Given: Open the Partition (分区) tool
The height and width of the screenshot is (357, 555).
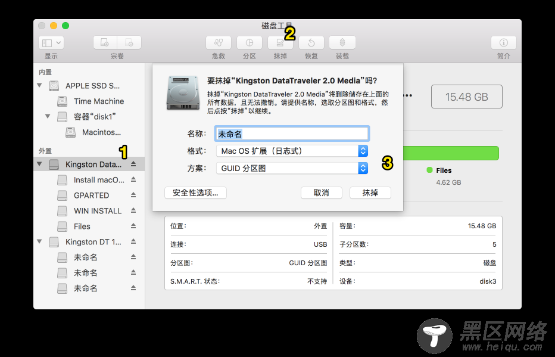Looking at the screenshot, I should tap(249, 43).
